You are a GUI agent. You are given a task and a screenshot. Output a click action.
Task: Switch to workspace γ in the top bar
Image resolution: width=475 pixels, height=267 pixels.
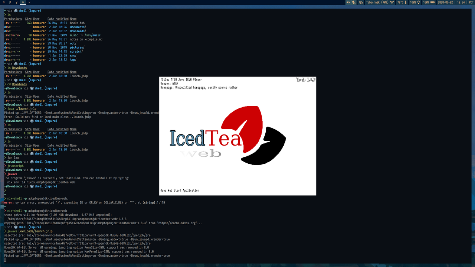tap(17, 2)
